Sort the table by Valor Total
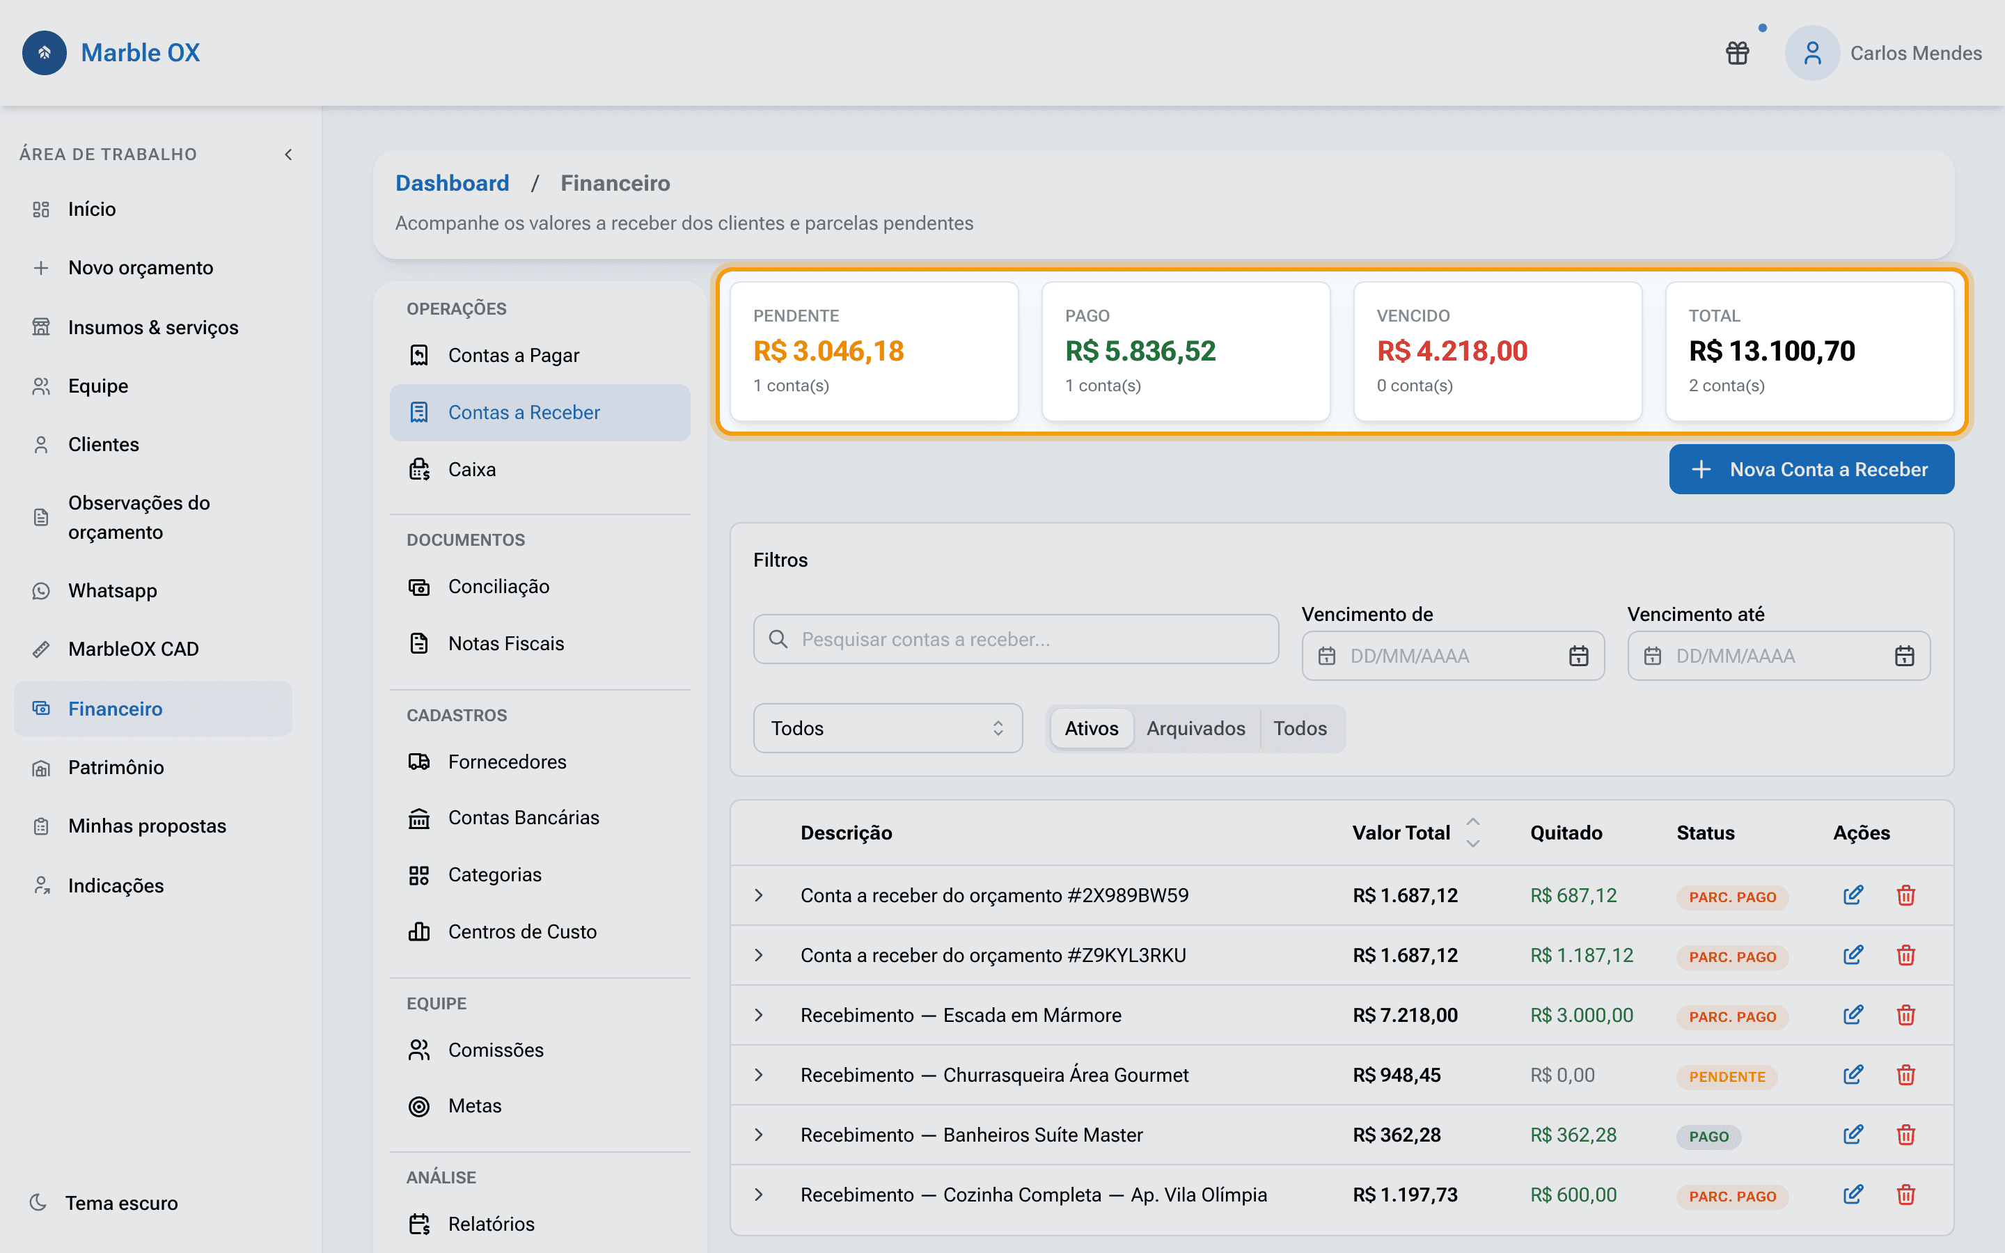Image resolution: width=2005 pixels, height=1253 pixels. coord(1472,832)
